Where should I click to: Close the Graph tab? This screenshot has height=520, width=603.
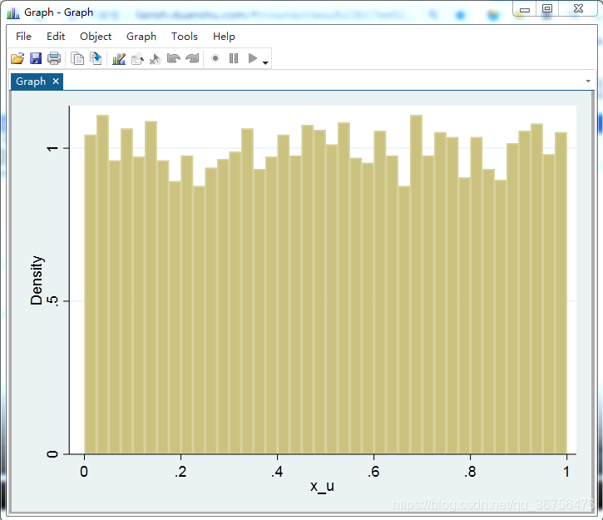[56, 82]
